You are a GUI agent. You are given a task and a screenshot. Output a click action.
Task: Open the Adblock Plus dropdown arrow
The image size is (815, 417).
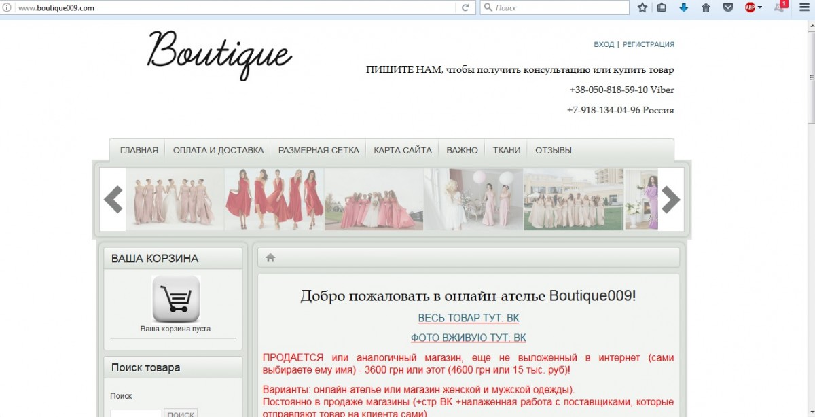pyautogui.click(x=759, y=7)
